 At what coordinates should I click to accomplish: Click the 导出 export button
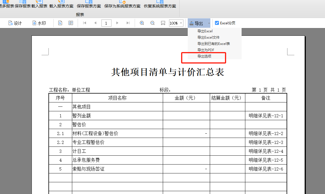click(x=197, y=23)
